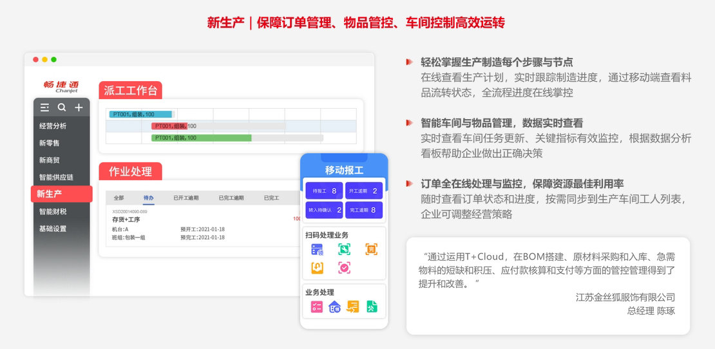Tap the pink checkmark scan icon
This screenshot has height=349, width=715.
click(x=344, y=267)
